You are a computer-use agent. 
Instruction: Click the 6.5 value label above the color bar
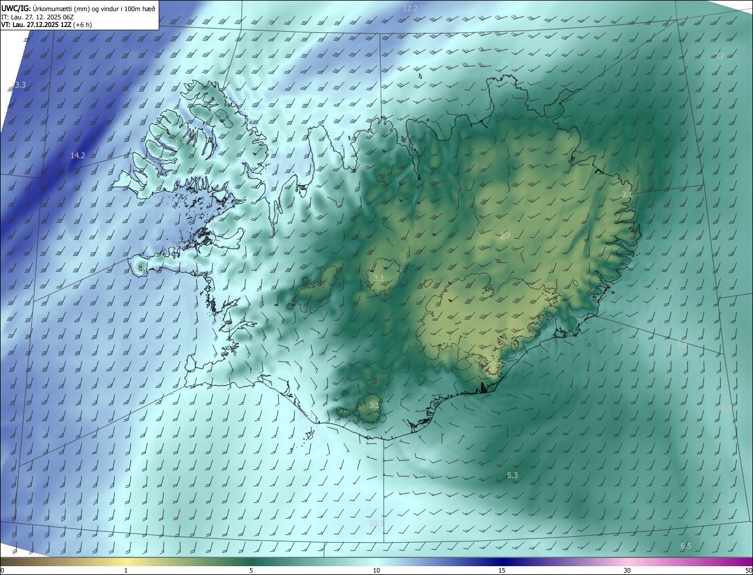point(686,546)
